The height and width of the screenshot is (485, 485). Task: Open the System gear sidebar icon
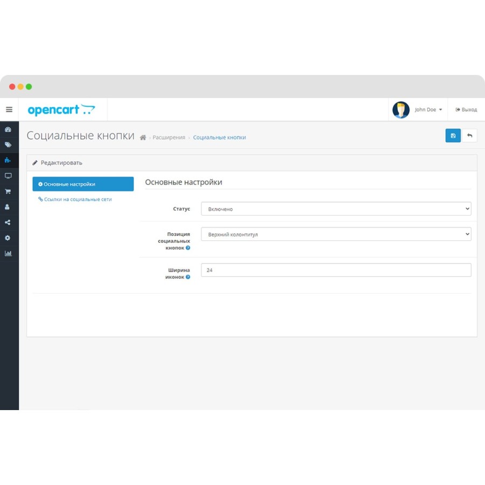pos(8,238)
